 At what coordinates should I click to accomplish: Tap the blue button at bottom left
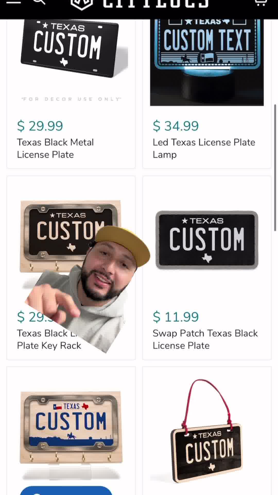click(x=66, y=490)
